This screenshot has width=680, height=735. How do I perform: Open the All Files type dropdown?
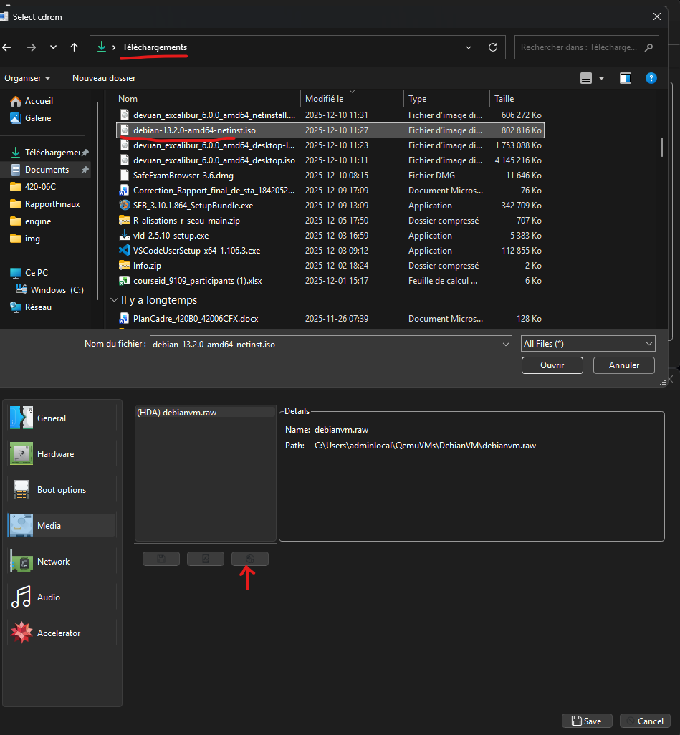[x=588, y=344]
